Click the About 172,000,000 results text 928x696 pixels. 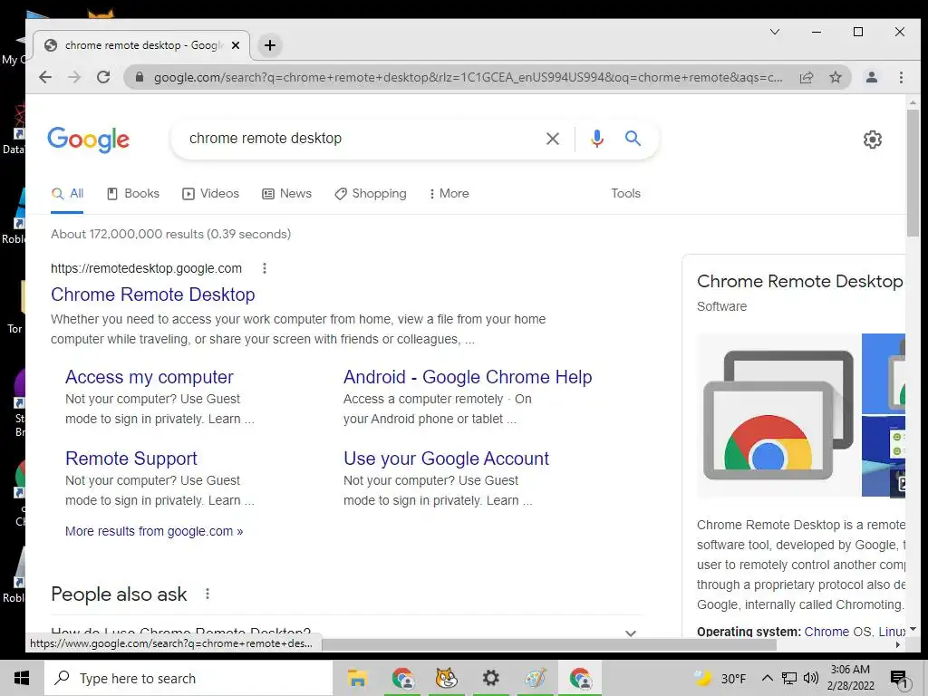tap(170, 235)
